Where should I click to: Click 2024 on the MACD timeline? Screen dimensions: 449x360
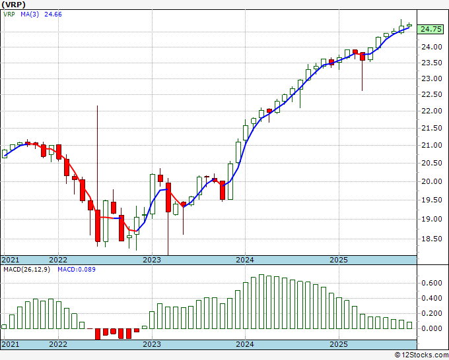pos(245,344)
